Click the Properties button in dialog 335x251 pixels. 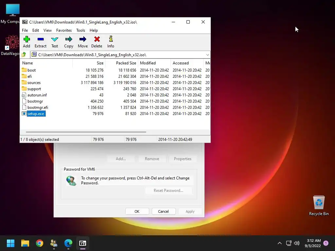183,159
